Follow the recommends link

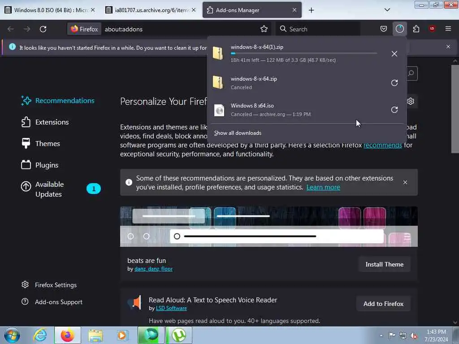(383, 145)
